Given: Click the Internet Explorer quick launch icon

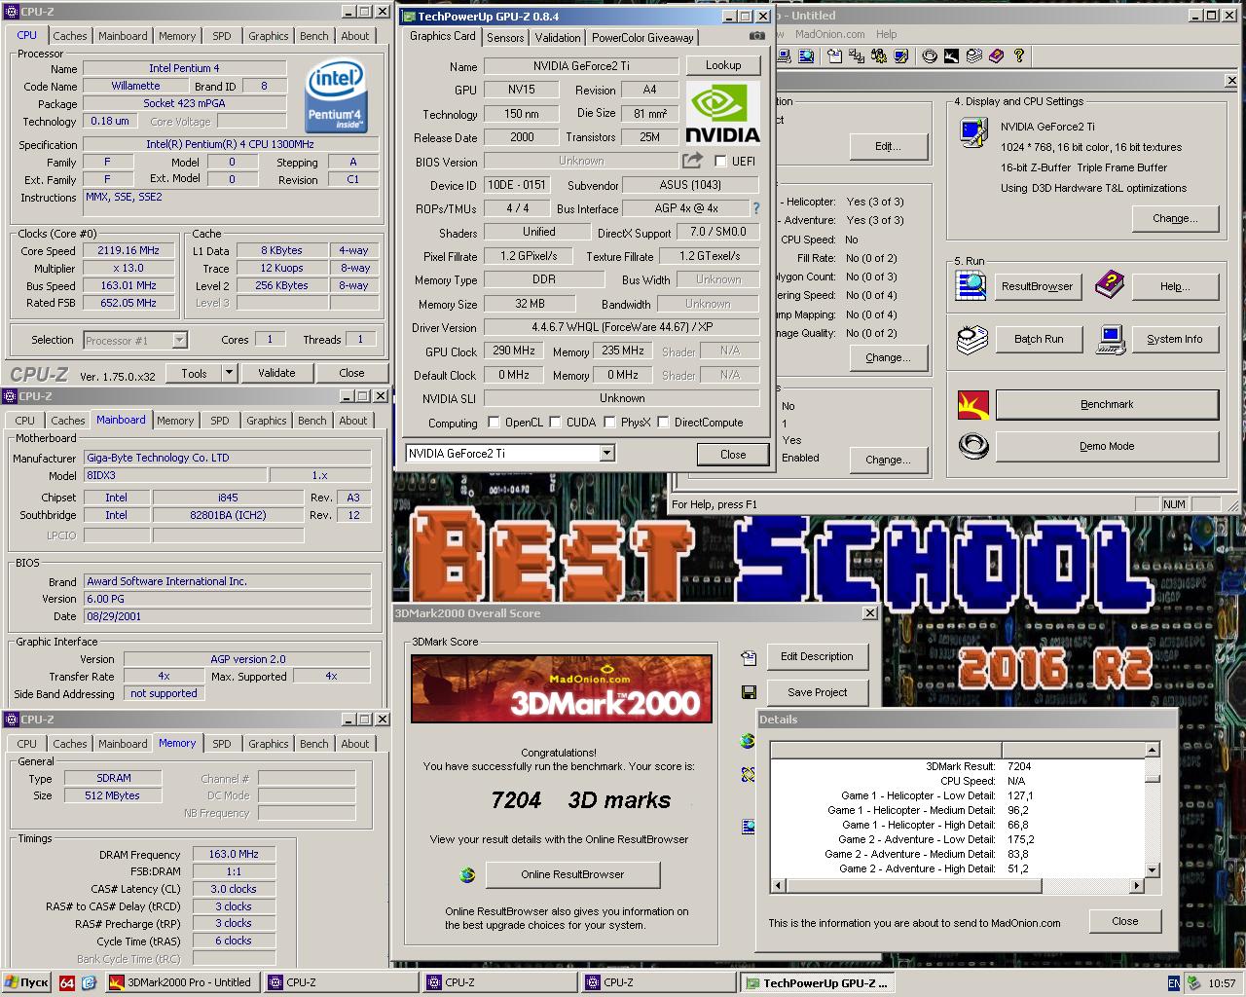Looking at the screenshot, I should [x=89, y=982].
